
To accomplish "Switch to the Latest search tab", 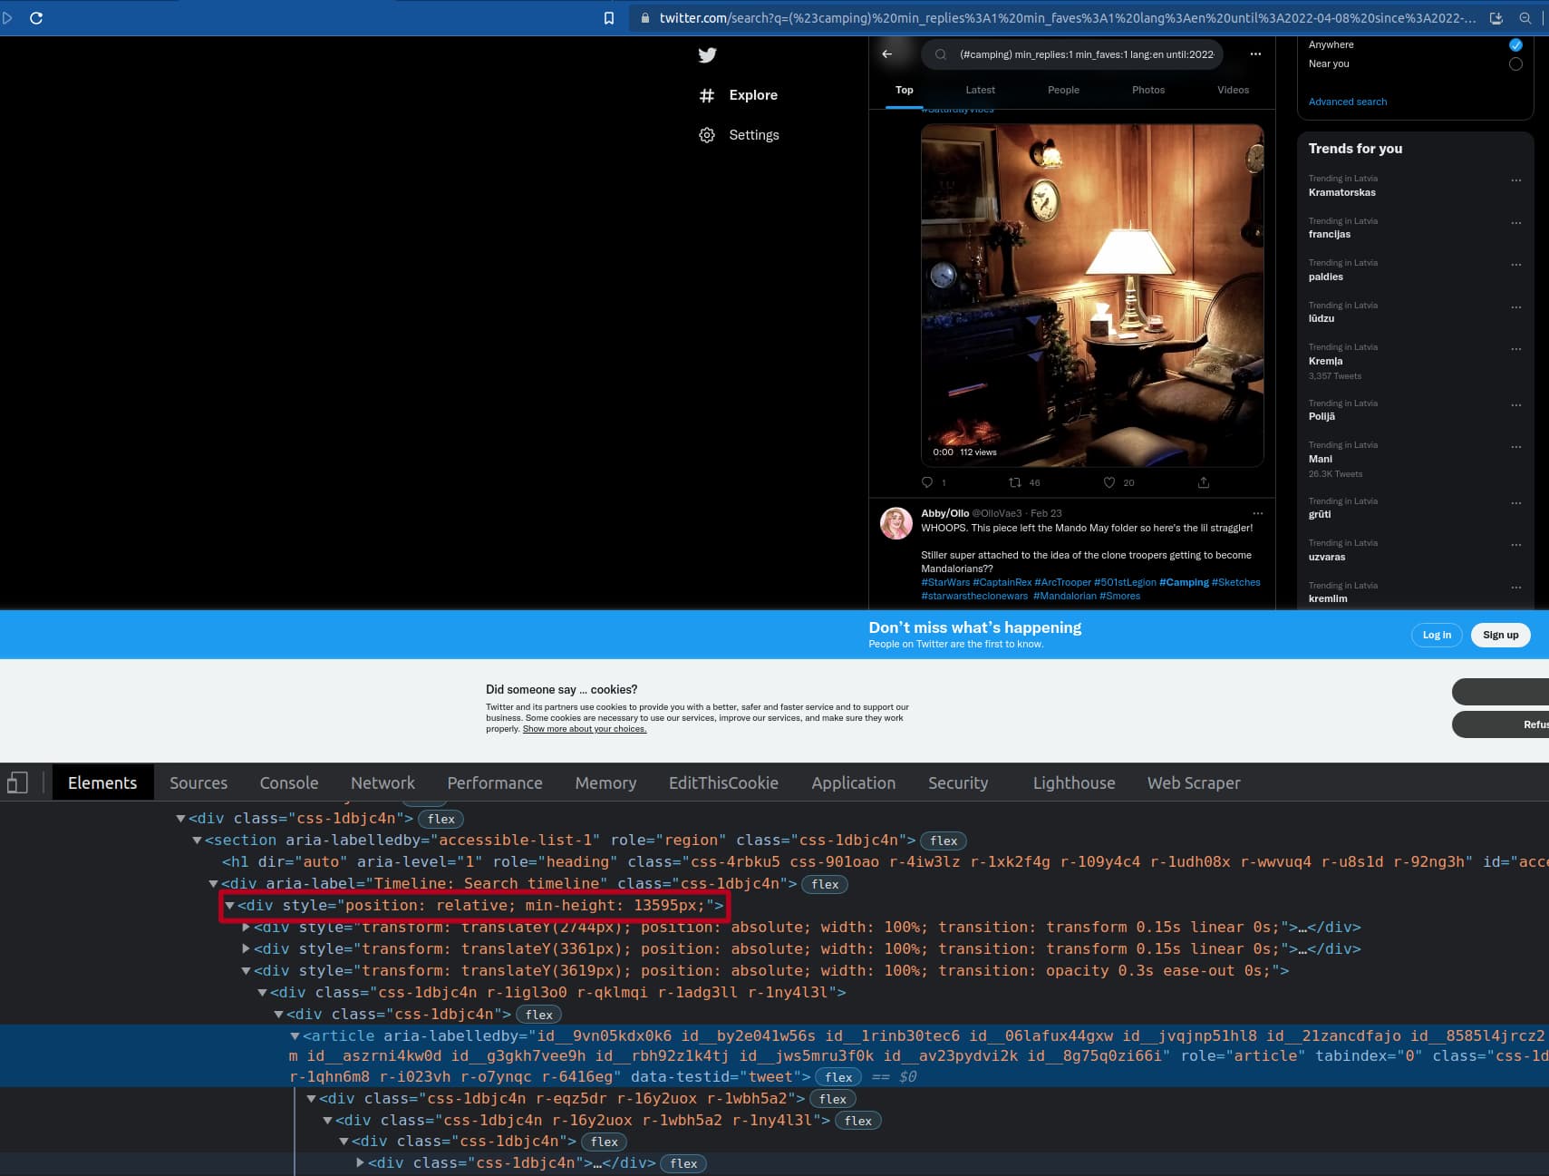I will point(980,90).
